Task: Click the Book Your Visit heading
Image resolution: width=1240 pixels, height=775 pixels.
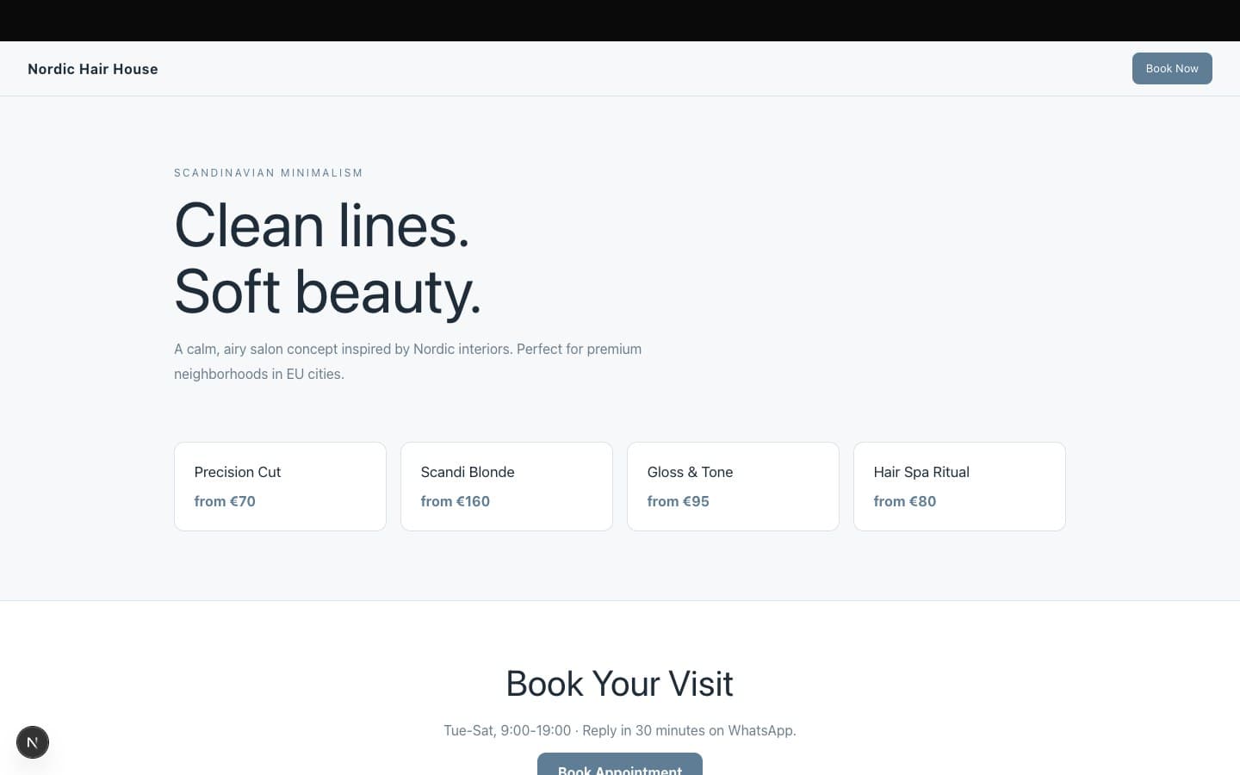Action: tap(619, 684)
